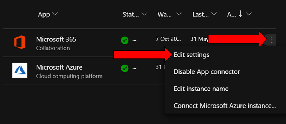Choose Connect Microsoft Azure instance... option
The image size is (286, 124).
pos(225,106)
